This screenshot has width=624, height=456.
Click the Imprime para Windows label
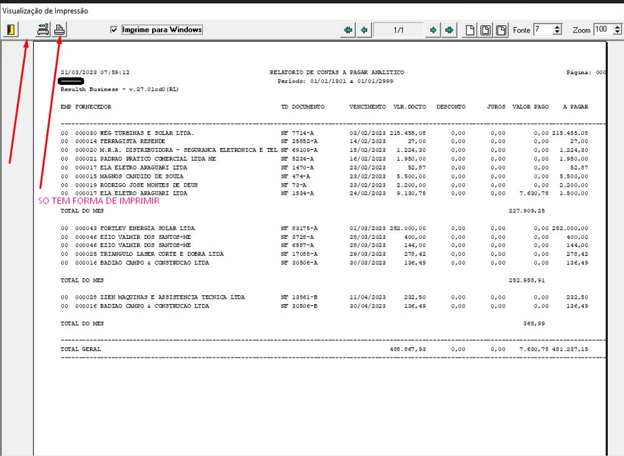(x=162, y=30)
